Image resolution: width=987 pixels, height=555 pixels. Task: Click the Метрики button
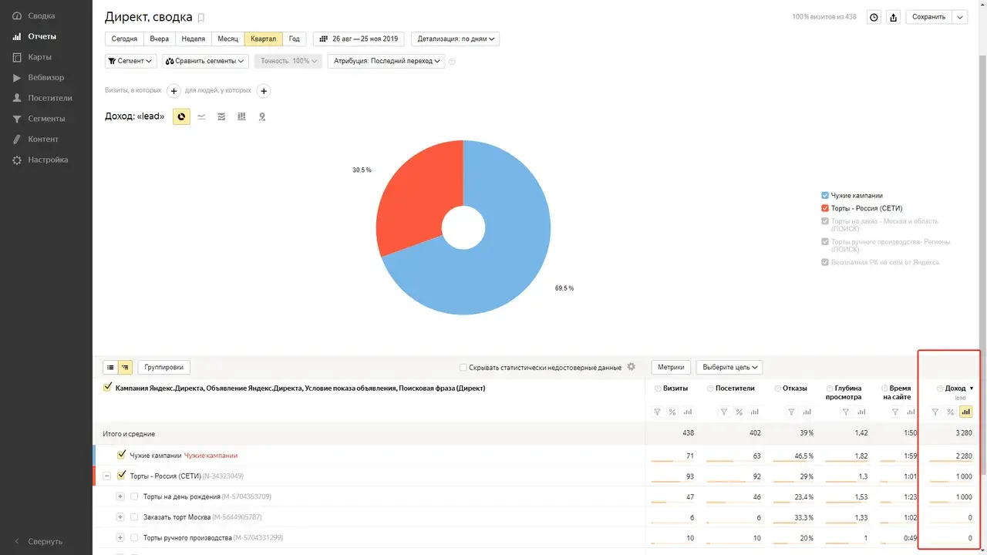click(x=671, y=368)
